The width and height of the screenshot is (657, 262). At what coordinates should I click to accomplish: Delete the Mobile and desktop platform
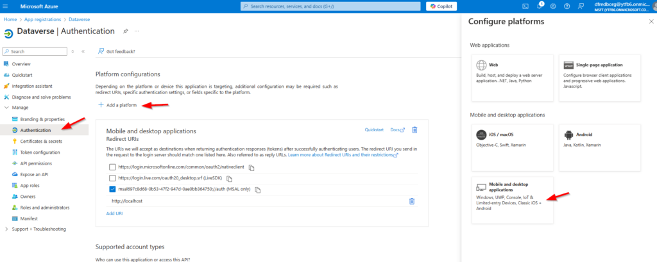coord(415,130)
